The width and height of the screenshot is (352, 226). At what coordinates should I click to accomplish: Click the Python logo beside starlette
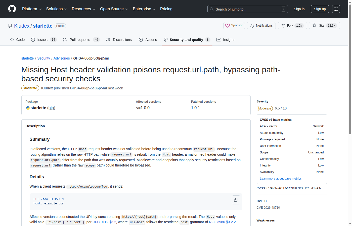[27, 108]
